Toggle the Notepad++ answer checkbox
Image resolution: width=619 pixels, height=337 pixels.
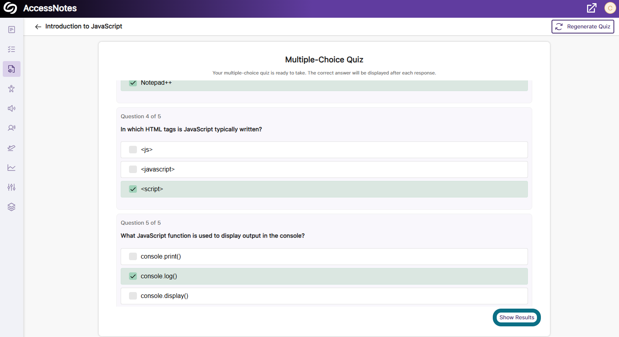133,83
